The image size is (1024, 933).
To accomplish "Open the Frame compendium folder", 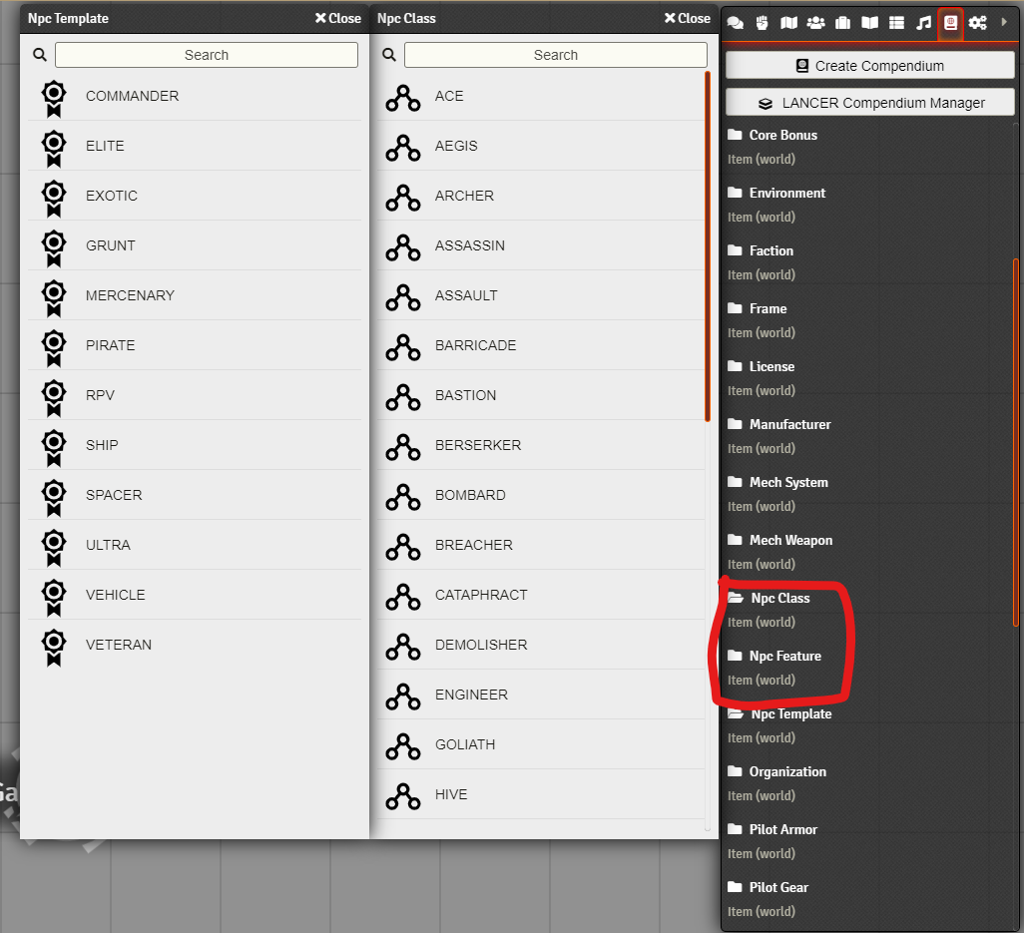I will (768, 308).
